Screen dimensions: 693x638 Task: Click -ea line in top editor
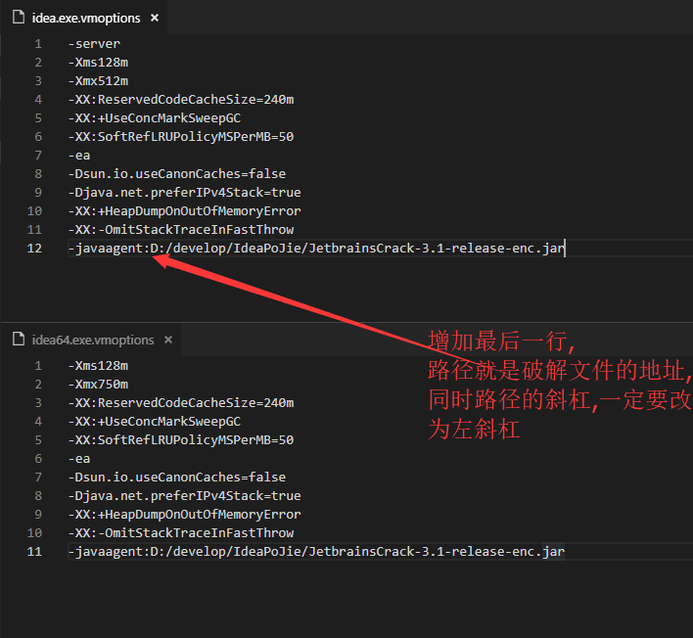pos(79,155)
